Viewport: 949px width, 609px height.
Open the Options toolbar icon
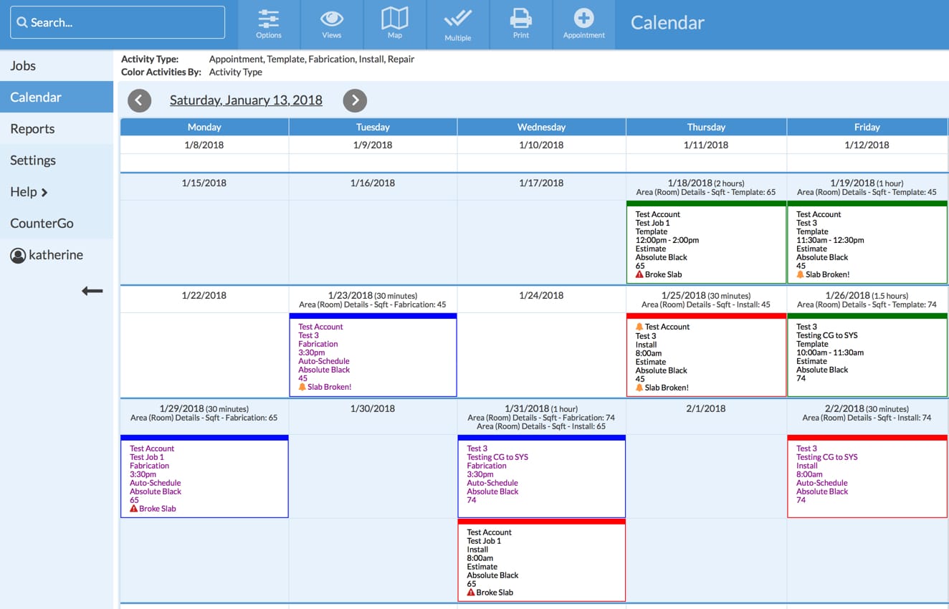click(x=269, y=24)
